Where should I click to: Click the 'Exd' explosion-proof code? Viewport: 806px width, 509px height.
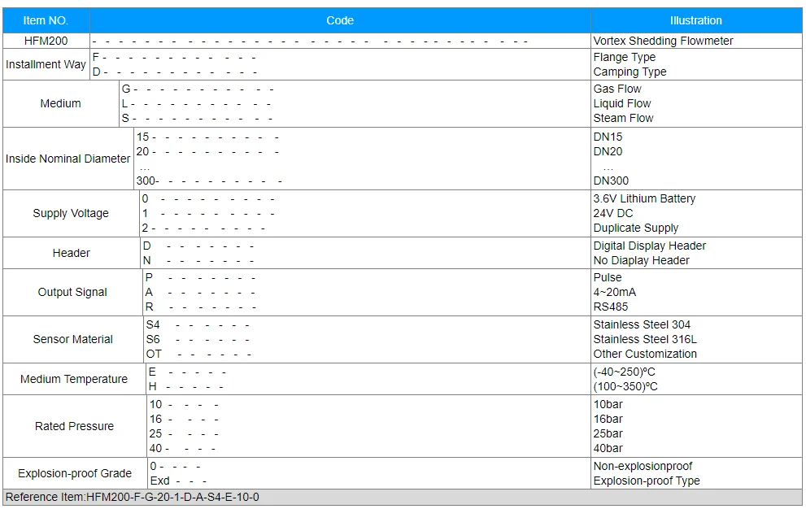click(159, 481)
